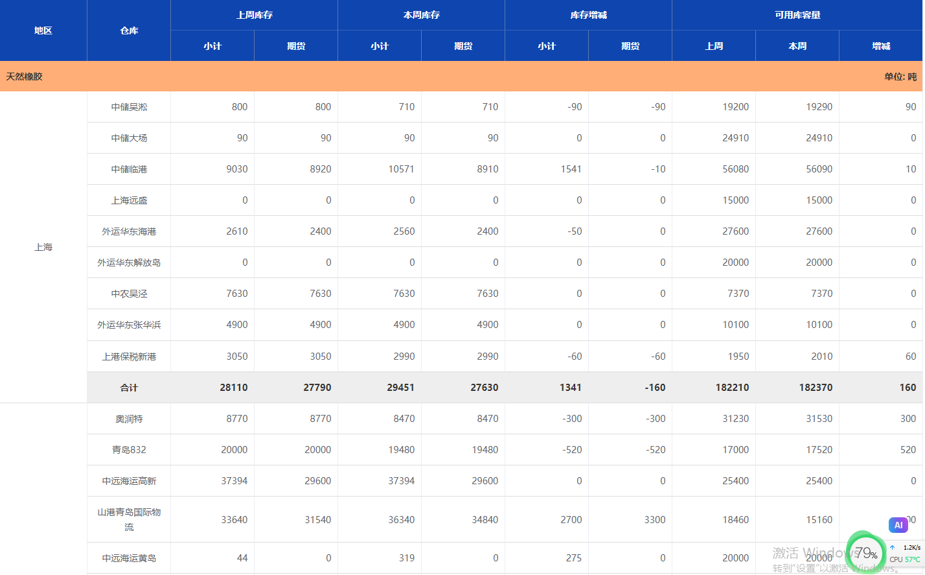This screenshot has width=925, height=575.
Task: Click 增减 sub-header under 可用库容量
Action: [881, 46]
